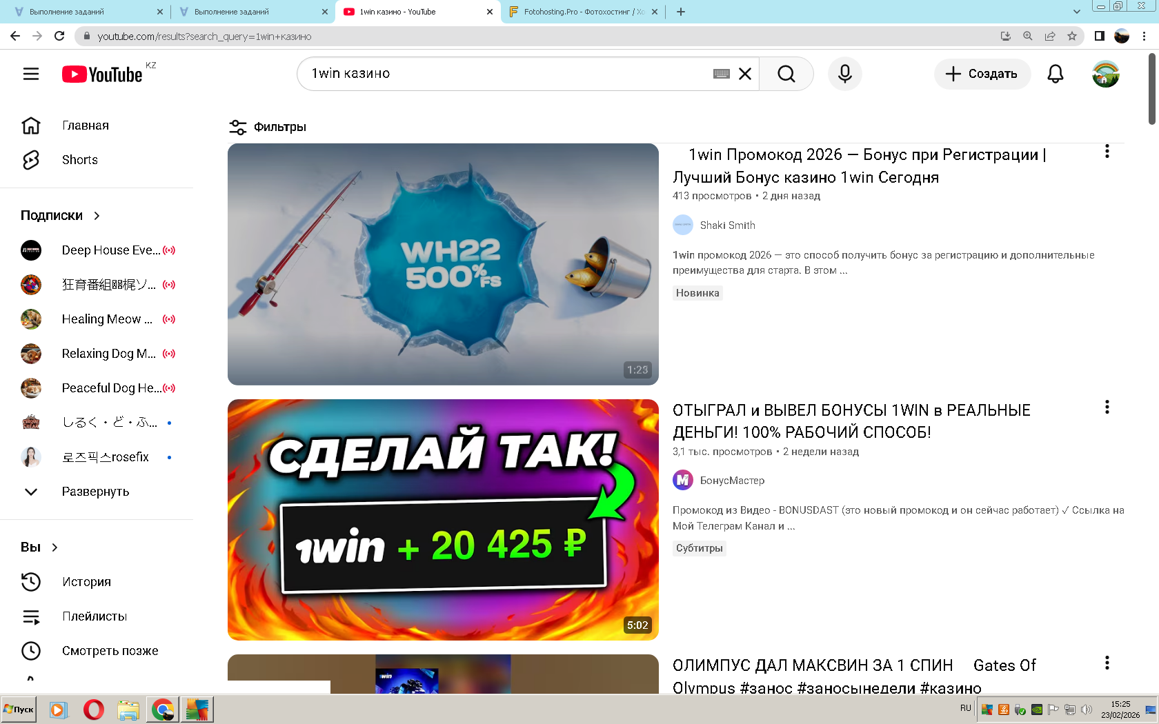Open the ОЛИМПУС ДАЛ МАКСВИН video title
The width and height of the screenshot is (1159, 724).
(x=854, y=676)
